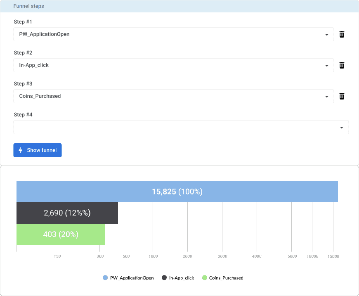Toggle Coins_Purchased series in legend
Screen dimensions: 359x296
(x=226, y=278)
